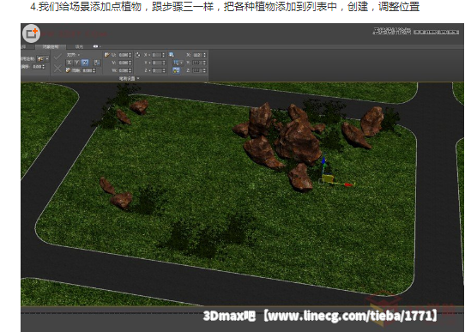Screen dimensions: 471x332
Task: Step the U scatter spinner arrows
Action: coord(130,55)
